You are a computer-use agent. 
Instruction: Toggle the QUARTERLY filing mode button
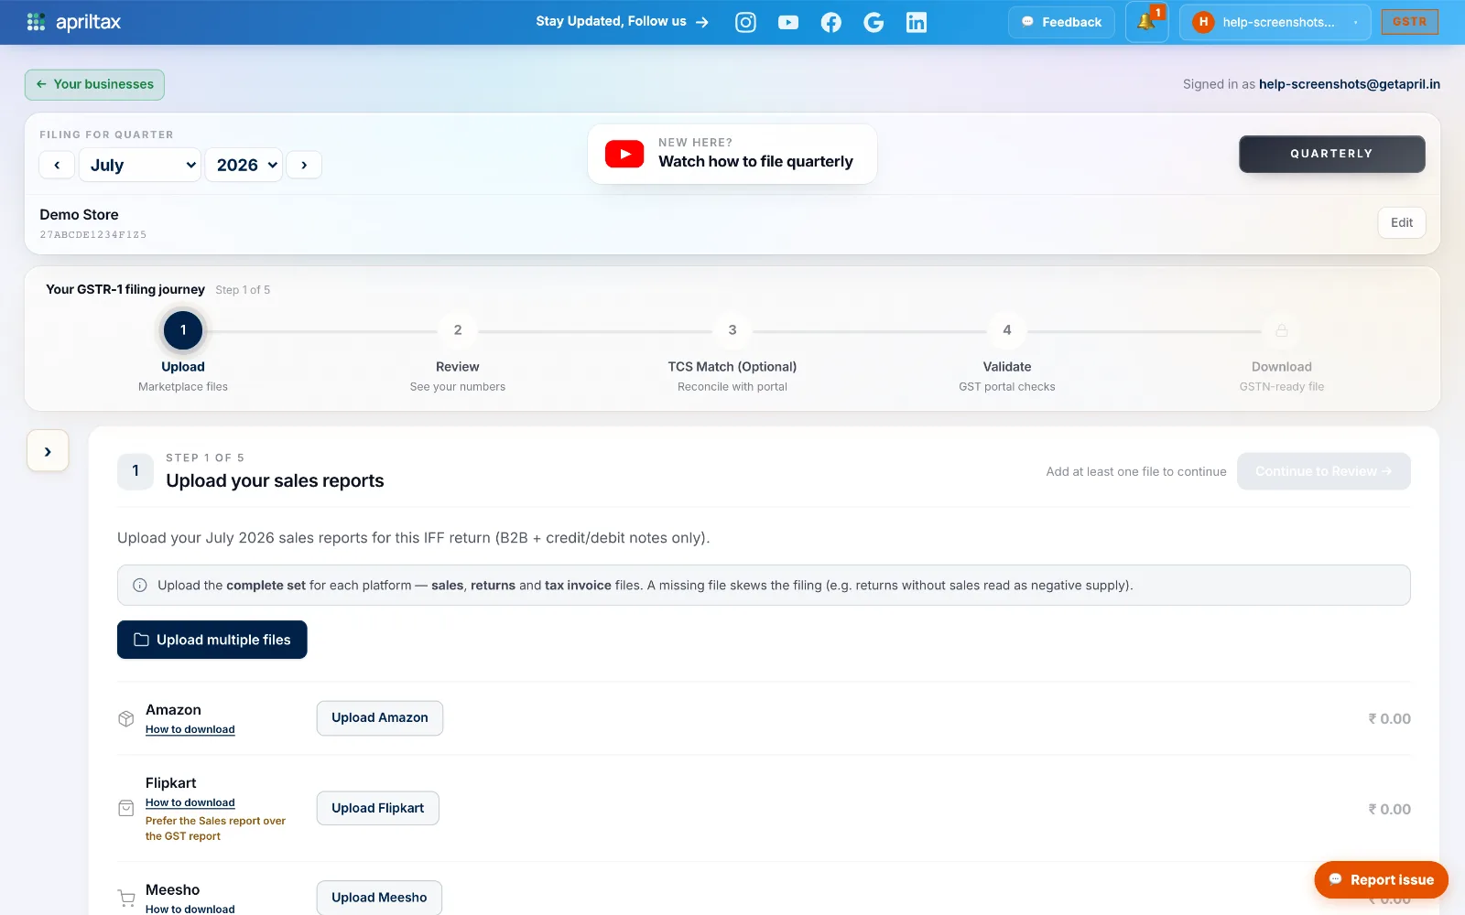pyautogui.click(x=1332, y=154)
